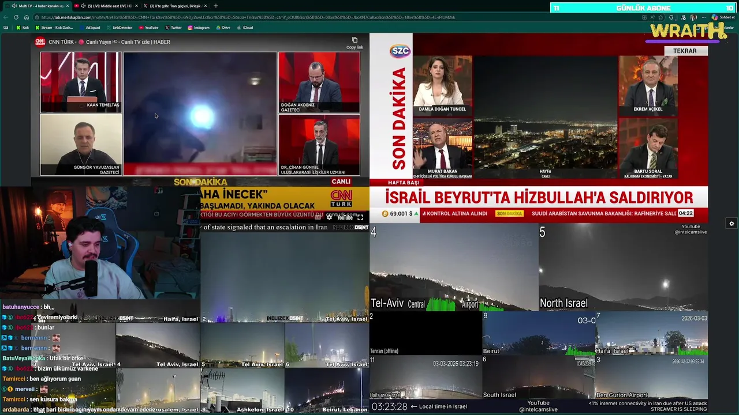Screen dimensions: 739x415
Task: Reload the page with refresh icon
Action: 16,17
